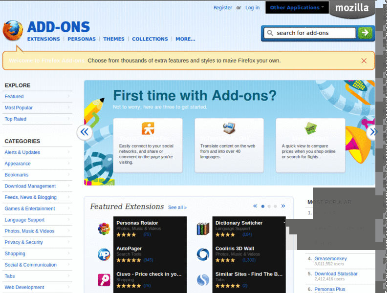Select the AutoPager extension icon
Image resolution: width=391 pixels, height=293 pixels.
(x=104, y=253)
